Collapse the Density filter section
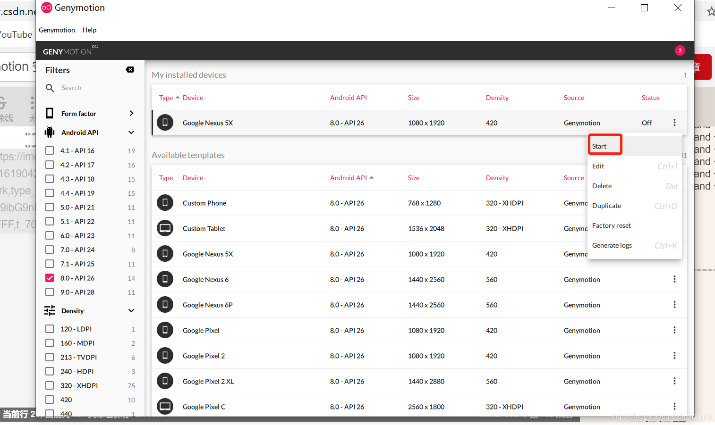 coord(131,311)
